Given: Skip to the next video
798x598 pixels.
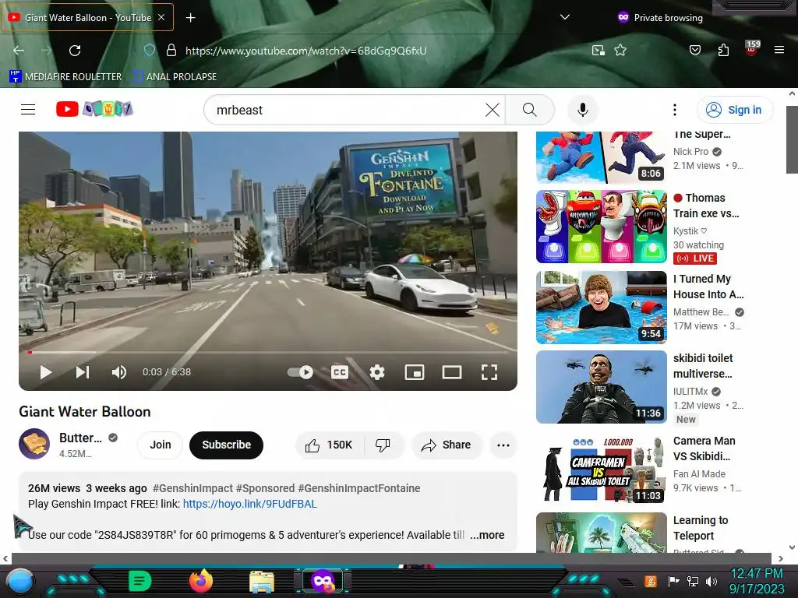Looking at the screenshot, I should pyautogui.click(x=83, y=372).
